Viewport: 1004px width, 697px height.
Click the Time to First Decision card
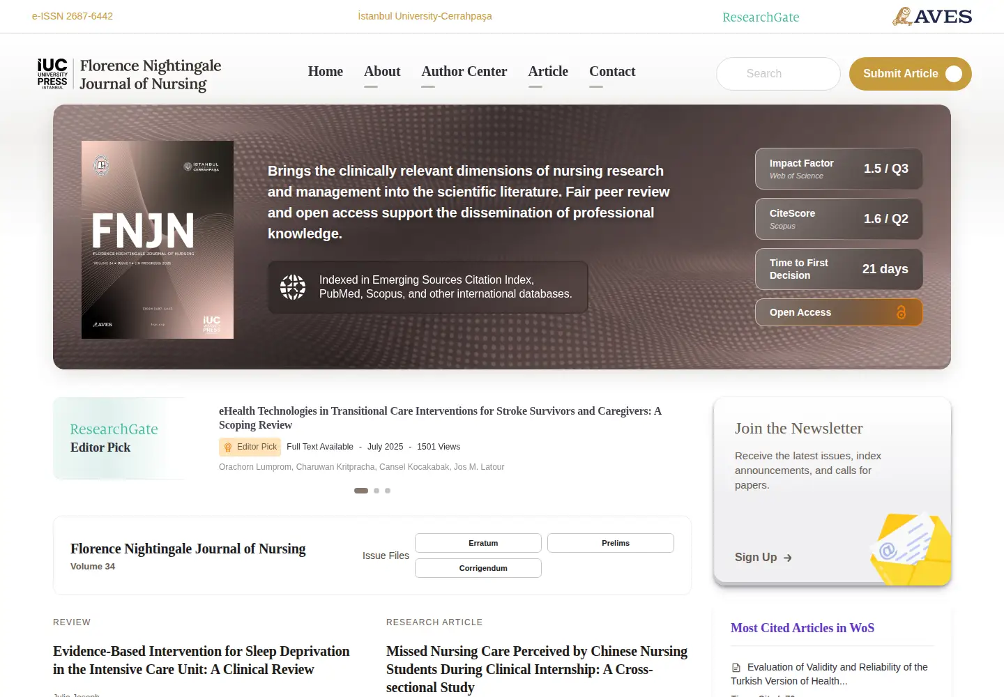[x=839, y=269]
